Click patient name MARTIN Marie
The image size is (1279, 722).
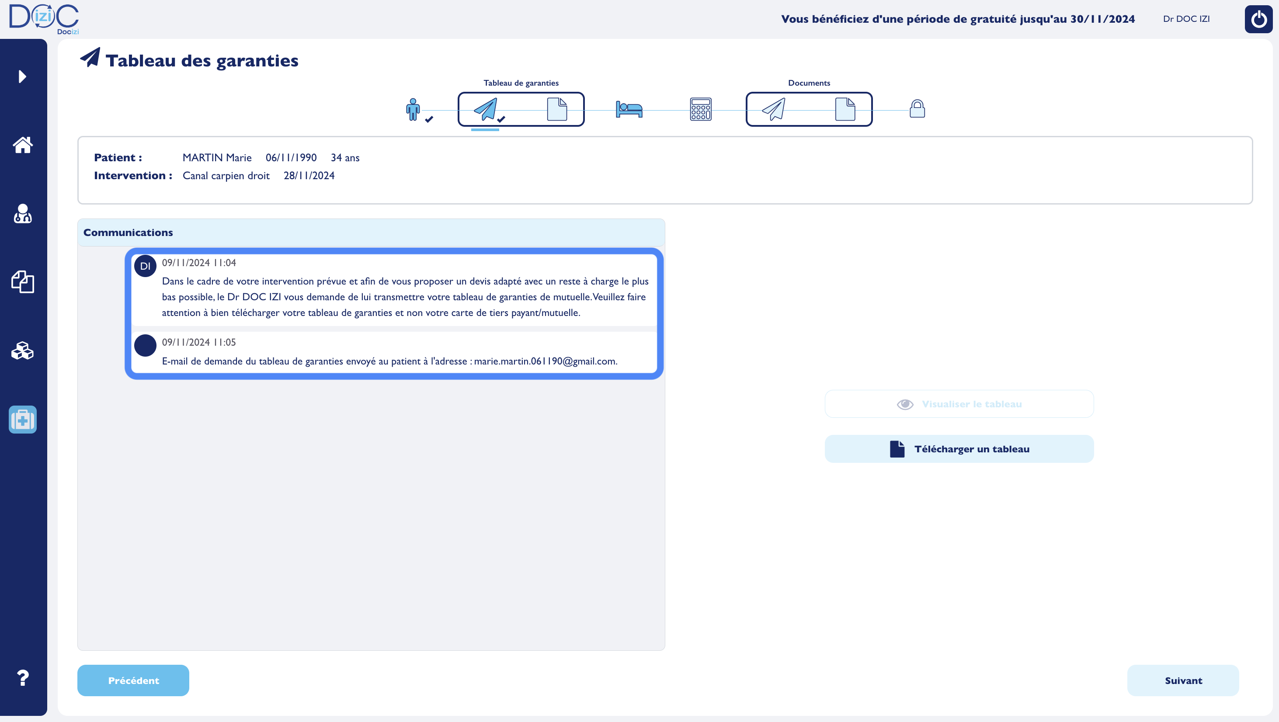[x=217, y=157]
